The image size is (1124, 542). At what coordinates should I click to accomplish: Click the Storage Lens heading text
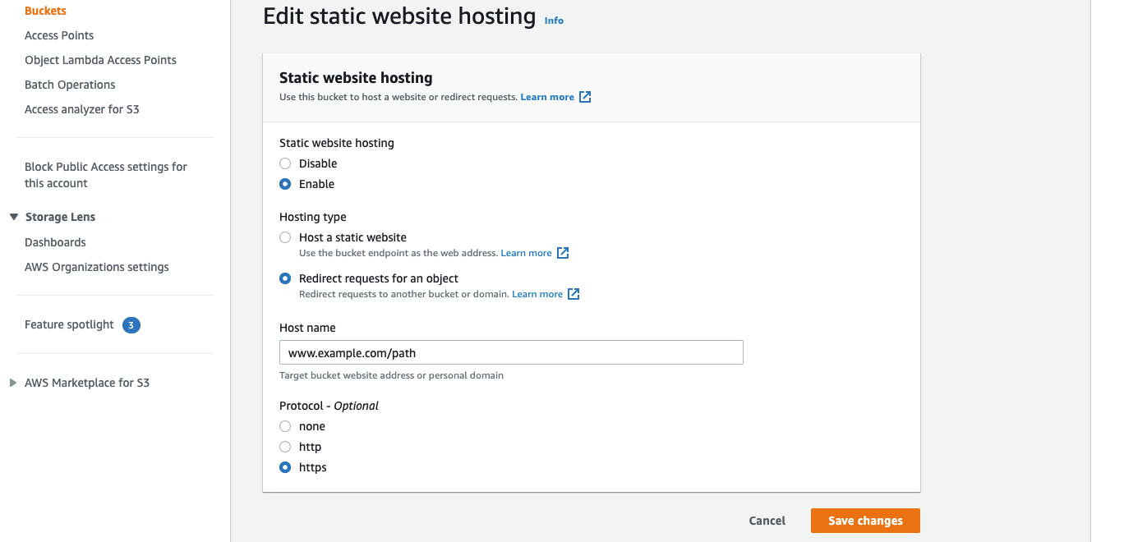click(x=60, y=217)
